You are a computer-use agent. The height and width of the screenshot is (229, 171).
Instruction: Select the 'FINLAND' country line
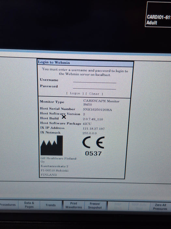(x=49, y=175)
